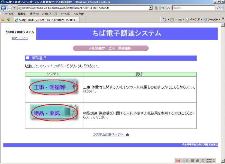Click the page scrollbar down arrow
Screen dimensions: 225x164
click(x=223, y=161)
